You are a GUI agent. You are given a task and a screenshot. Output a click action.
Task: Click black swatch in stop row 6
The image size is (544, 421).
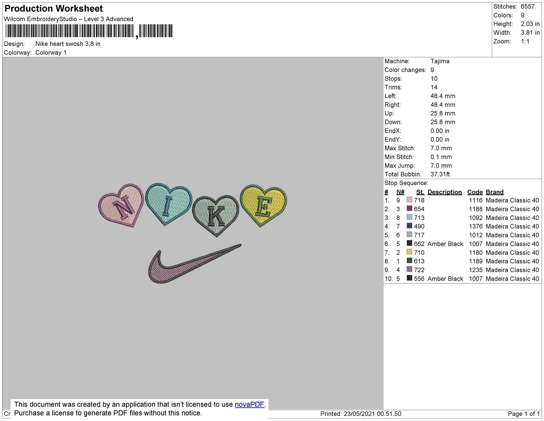coord(409,243)
